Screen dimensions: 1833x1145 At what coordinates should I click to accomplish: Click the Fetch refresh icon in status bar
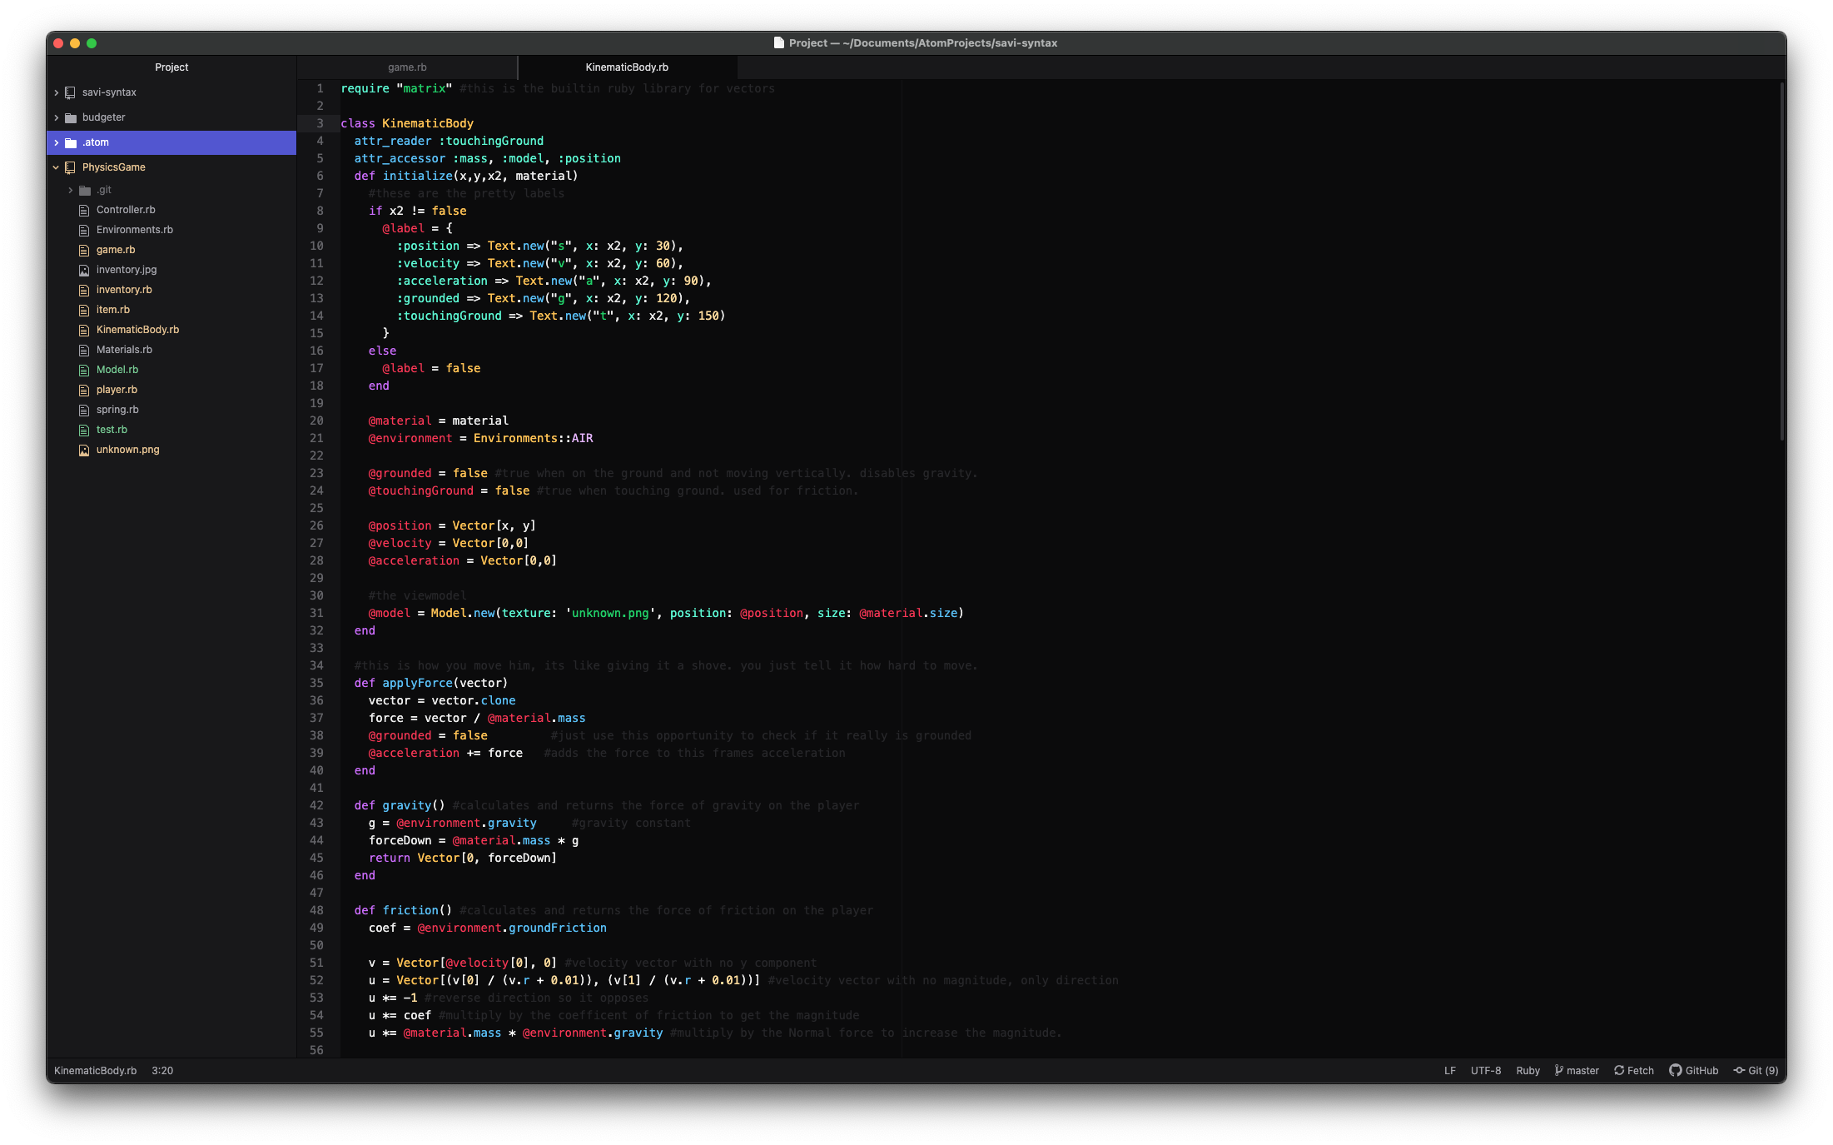coord(1619,1070)
